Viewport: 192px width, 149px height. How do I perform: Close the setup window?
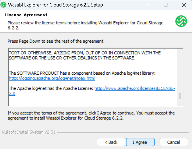[x=184, y=5]
